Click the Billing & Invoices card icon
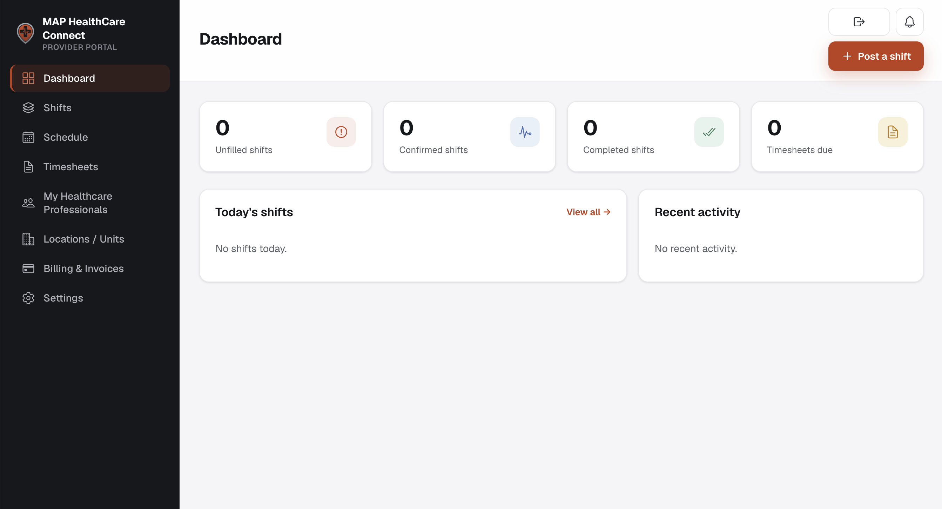The image size is (942, 509). point(28,269)
